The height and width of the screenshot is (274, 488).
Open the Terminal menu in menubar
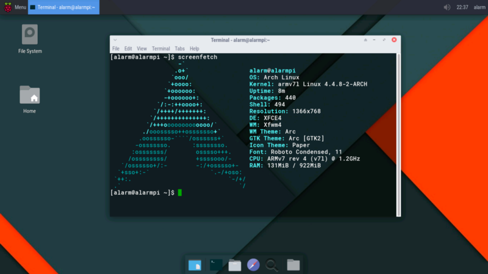point(161,48)
